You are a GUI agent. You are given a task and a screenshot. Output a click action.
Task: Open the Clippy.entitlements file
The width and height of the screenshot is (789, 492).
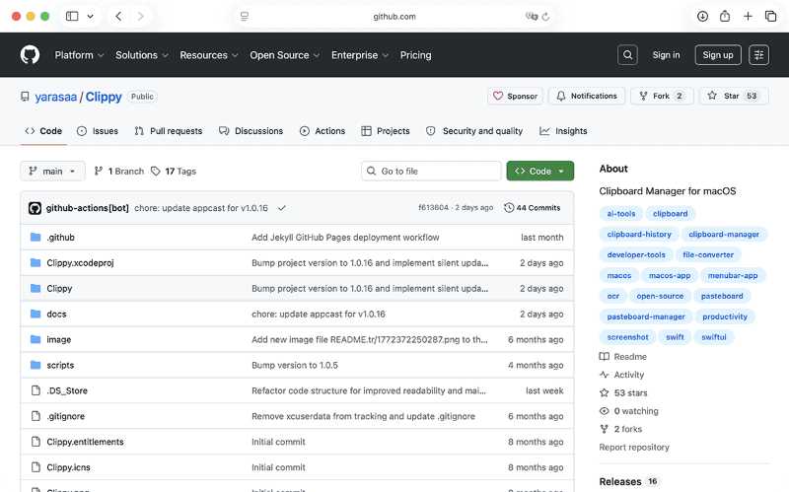point(85,442)
